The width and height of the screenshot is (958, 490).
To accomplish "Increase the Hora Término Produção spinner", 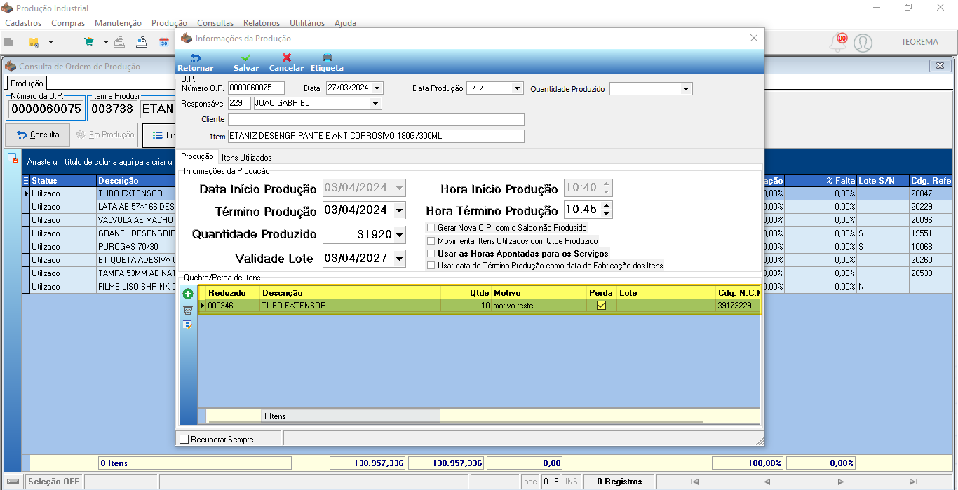I will tap(607, 206).
